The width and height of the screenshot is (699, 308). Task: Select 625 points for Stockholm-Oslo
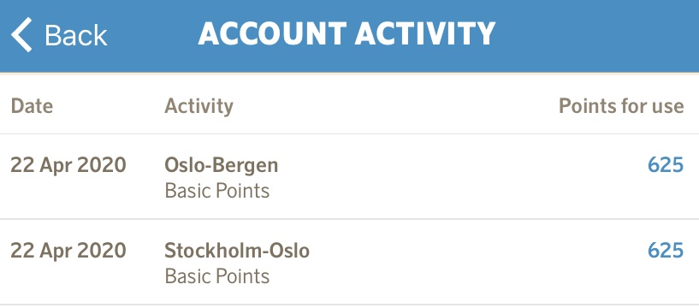[666, 250]
